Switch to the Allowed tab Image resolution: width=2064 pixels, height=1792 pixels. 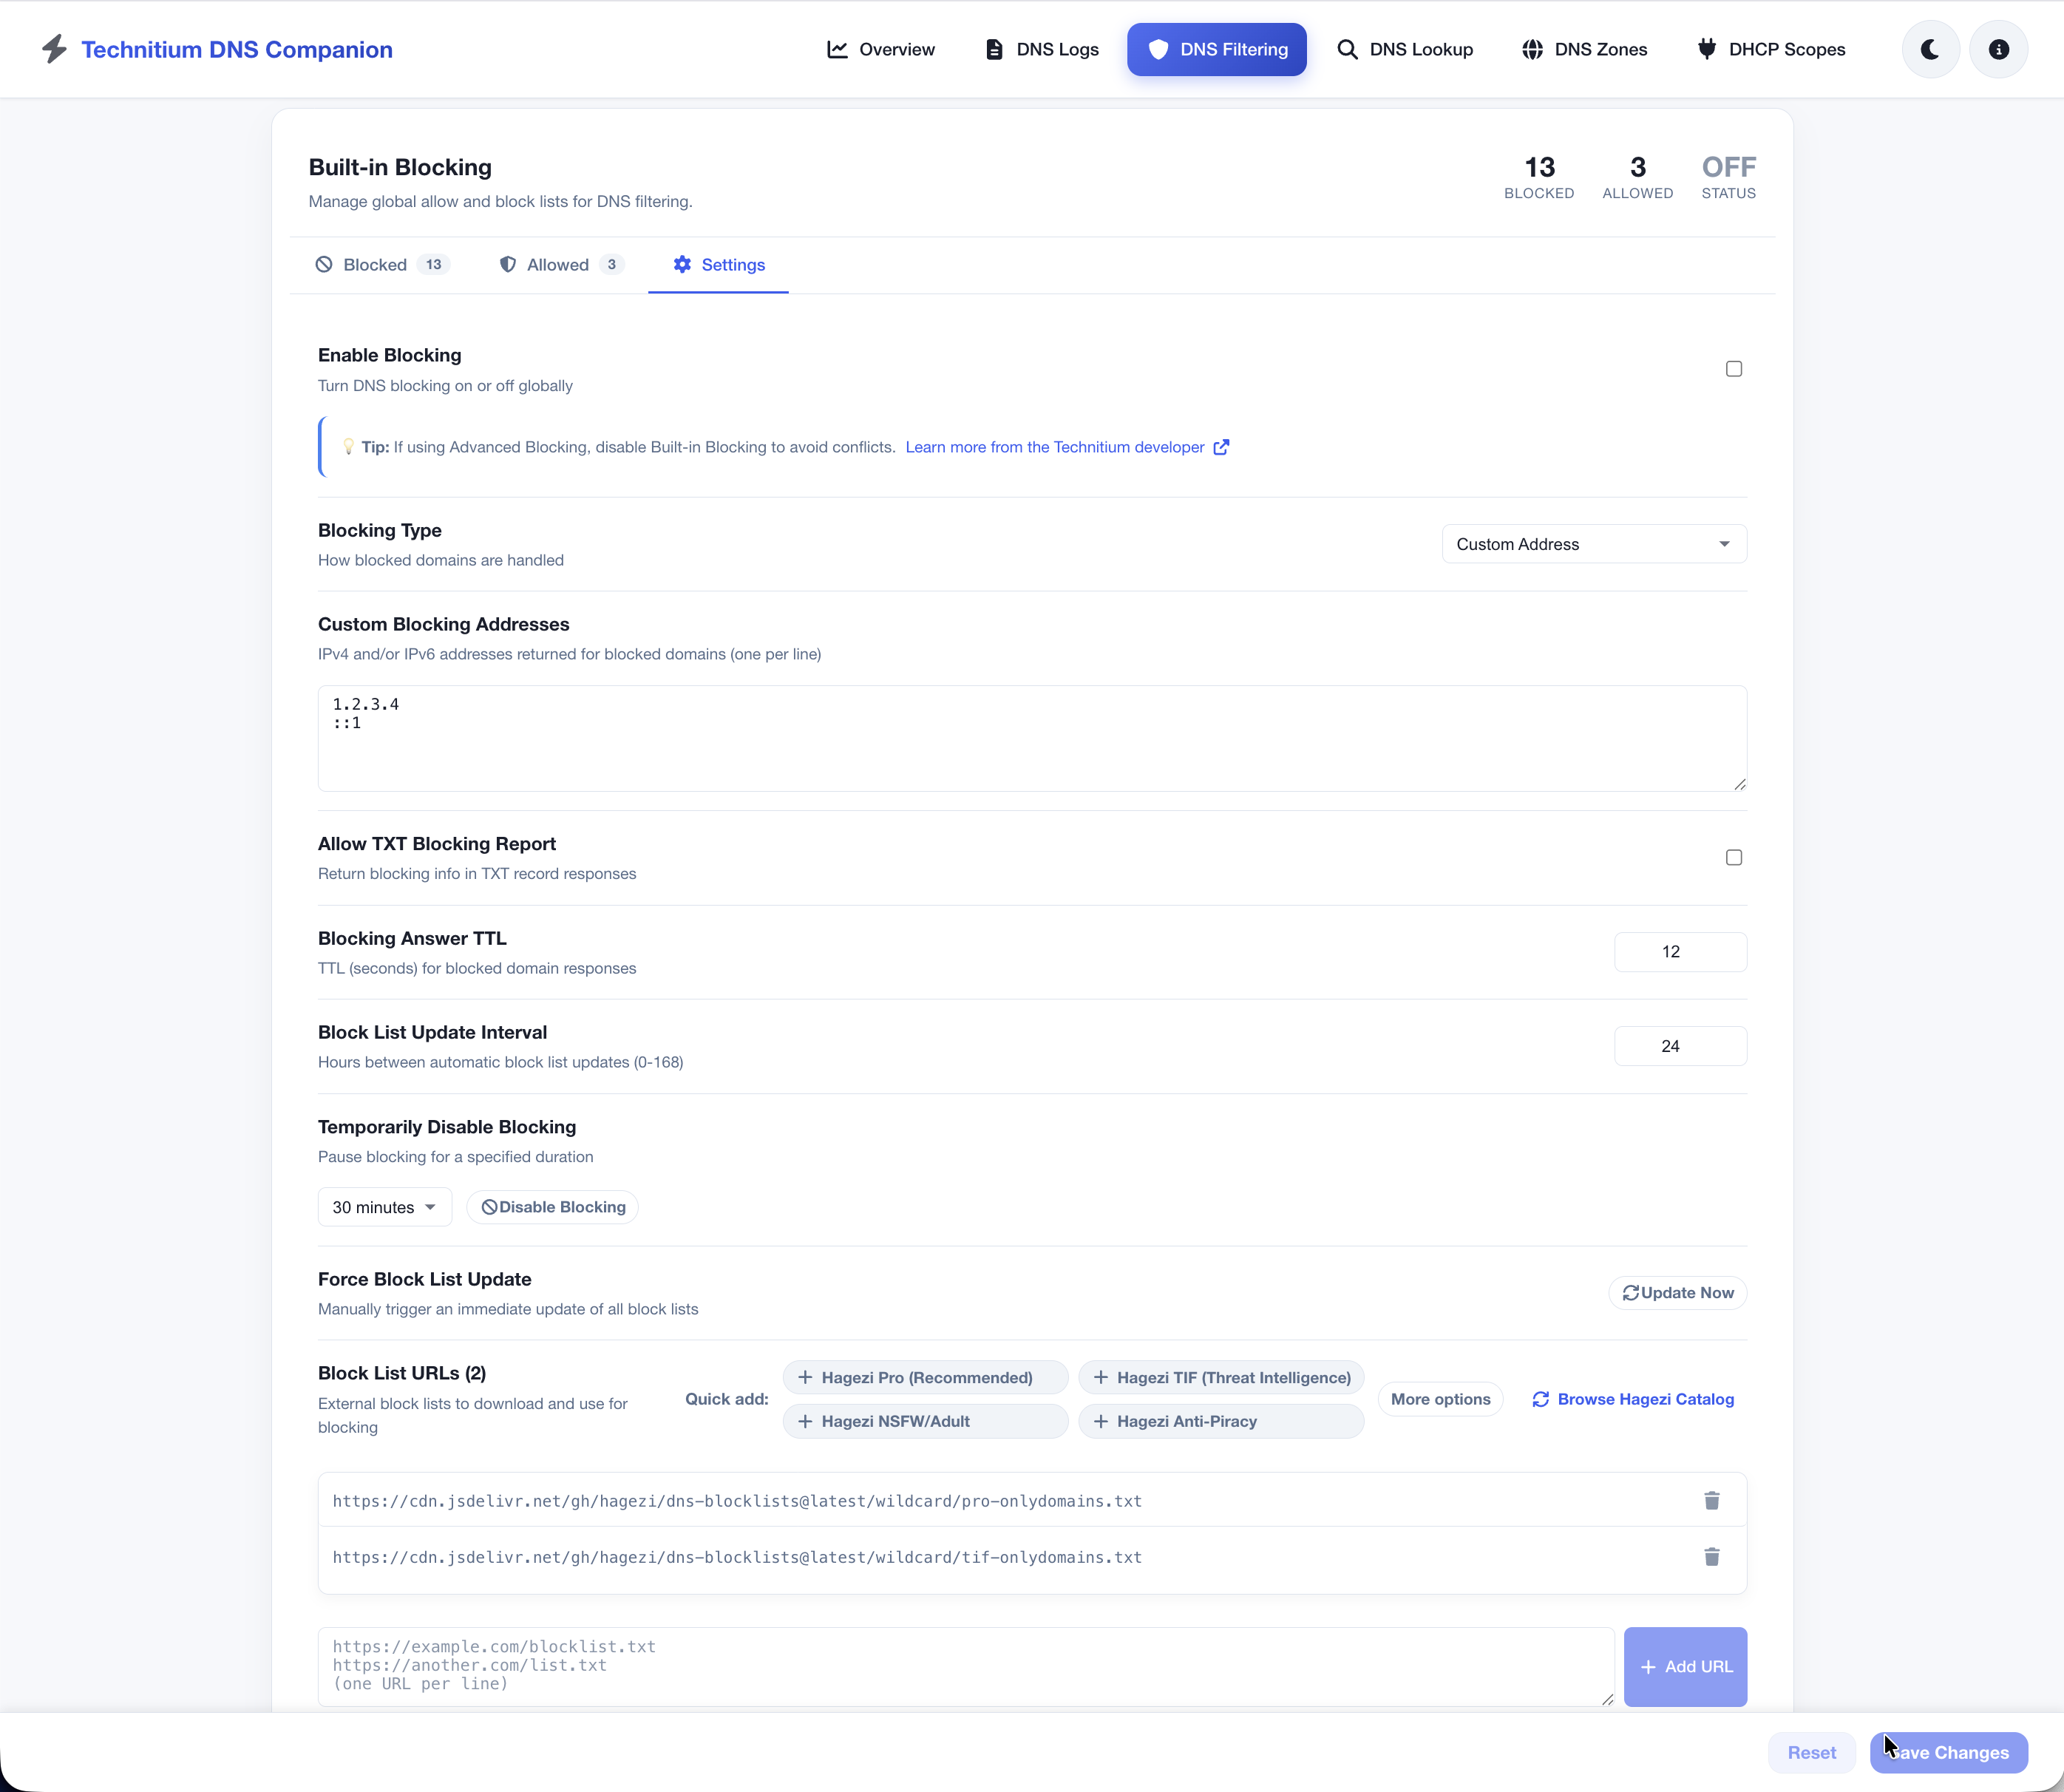coord(558,264)
